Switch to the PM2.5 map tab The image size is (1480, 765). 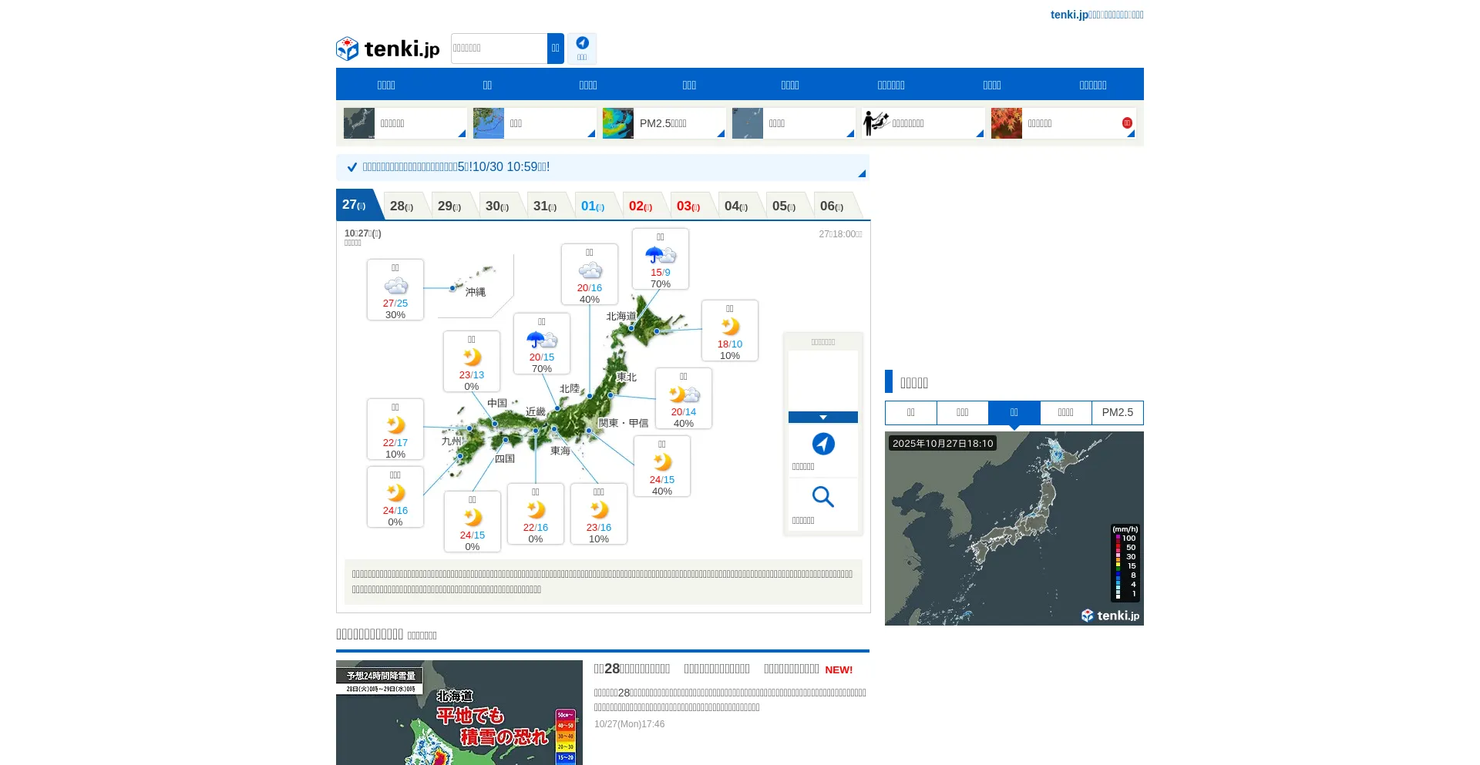click(1117, 413)
